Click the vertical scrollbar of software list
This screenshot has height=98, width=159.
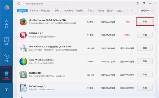tap(157, 19)
